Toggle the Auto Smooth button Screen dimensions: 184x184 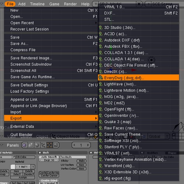[49, 157]
